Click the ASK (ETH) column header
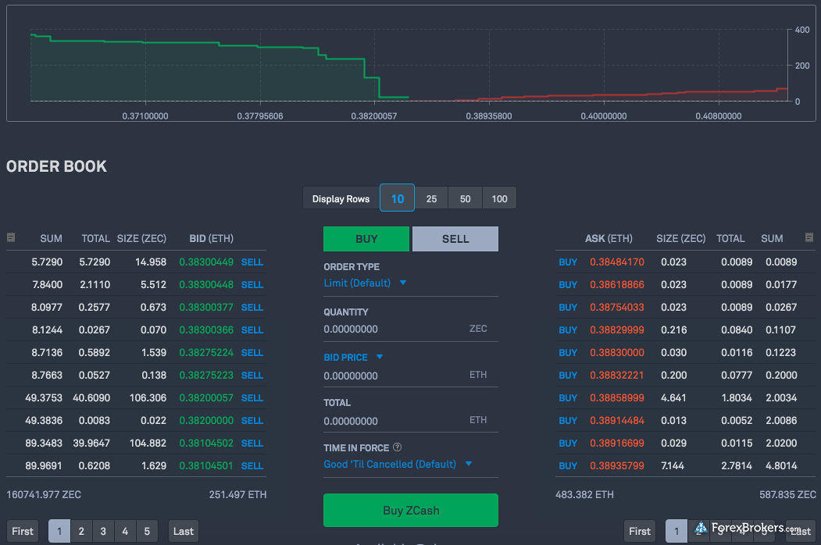Screen dimensions: 821x545 point(609,238)
